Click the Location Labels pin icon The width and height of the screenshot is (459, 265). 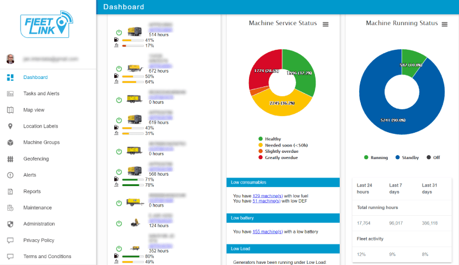[x=10, y=126]
